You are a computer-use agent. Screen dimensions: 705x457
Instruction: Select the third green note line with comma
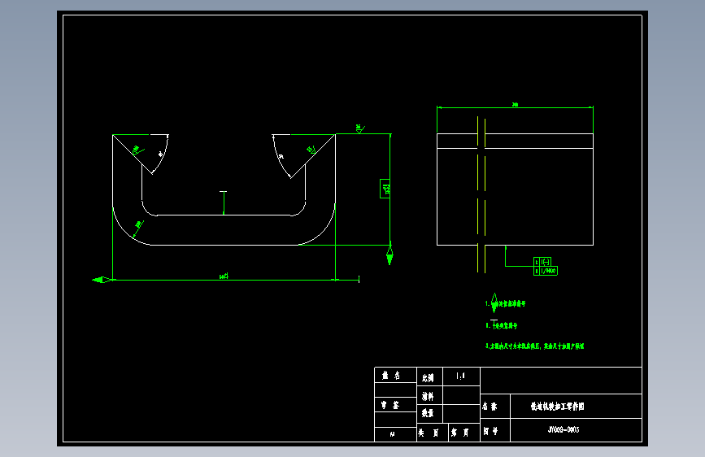(534, 346)
